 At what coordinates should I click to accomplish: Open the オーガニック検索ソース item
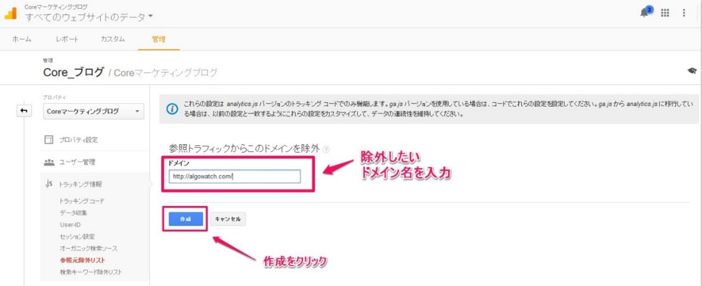(x=88, y=248)
